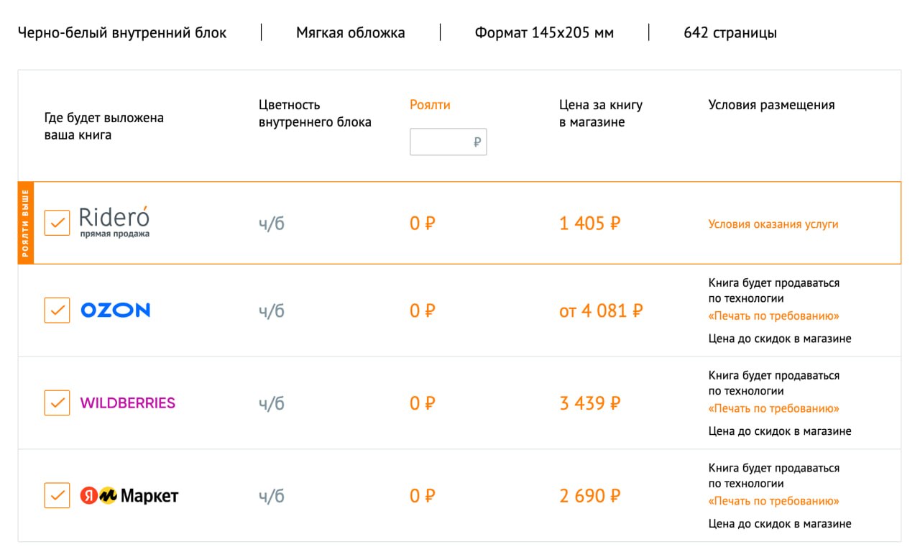This screenshot has width=920, height=552.
Task: Uncheck the Wildberries store checkbox
Action: pos(57,402)
